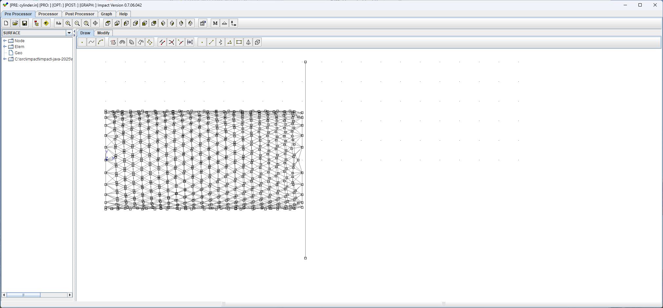The height and width of the screenshot is (308, 663).
Task: Click the zoom out magnifier icon
Action: point(77,23)
